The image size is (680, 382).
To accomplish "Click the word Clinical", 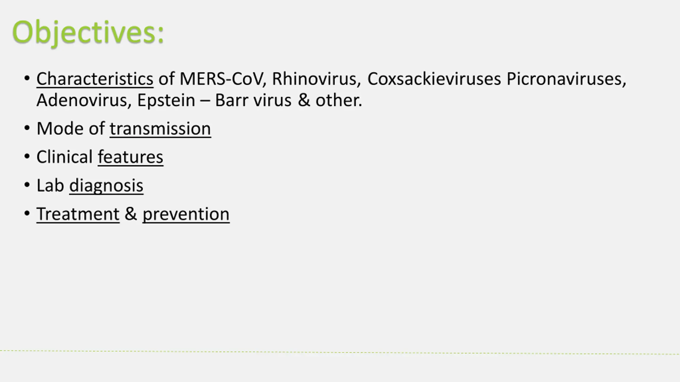I will pos(65,157).
